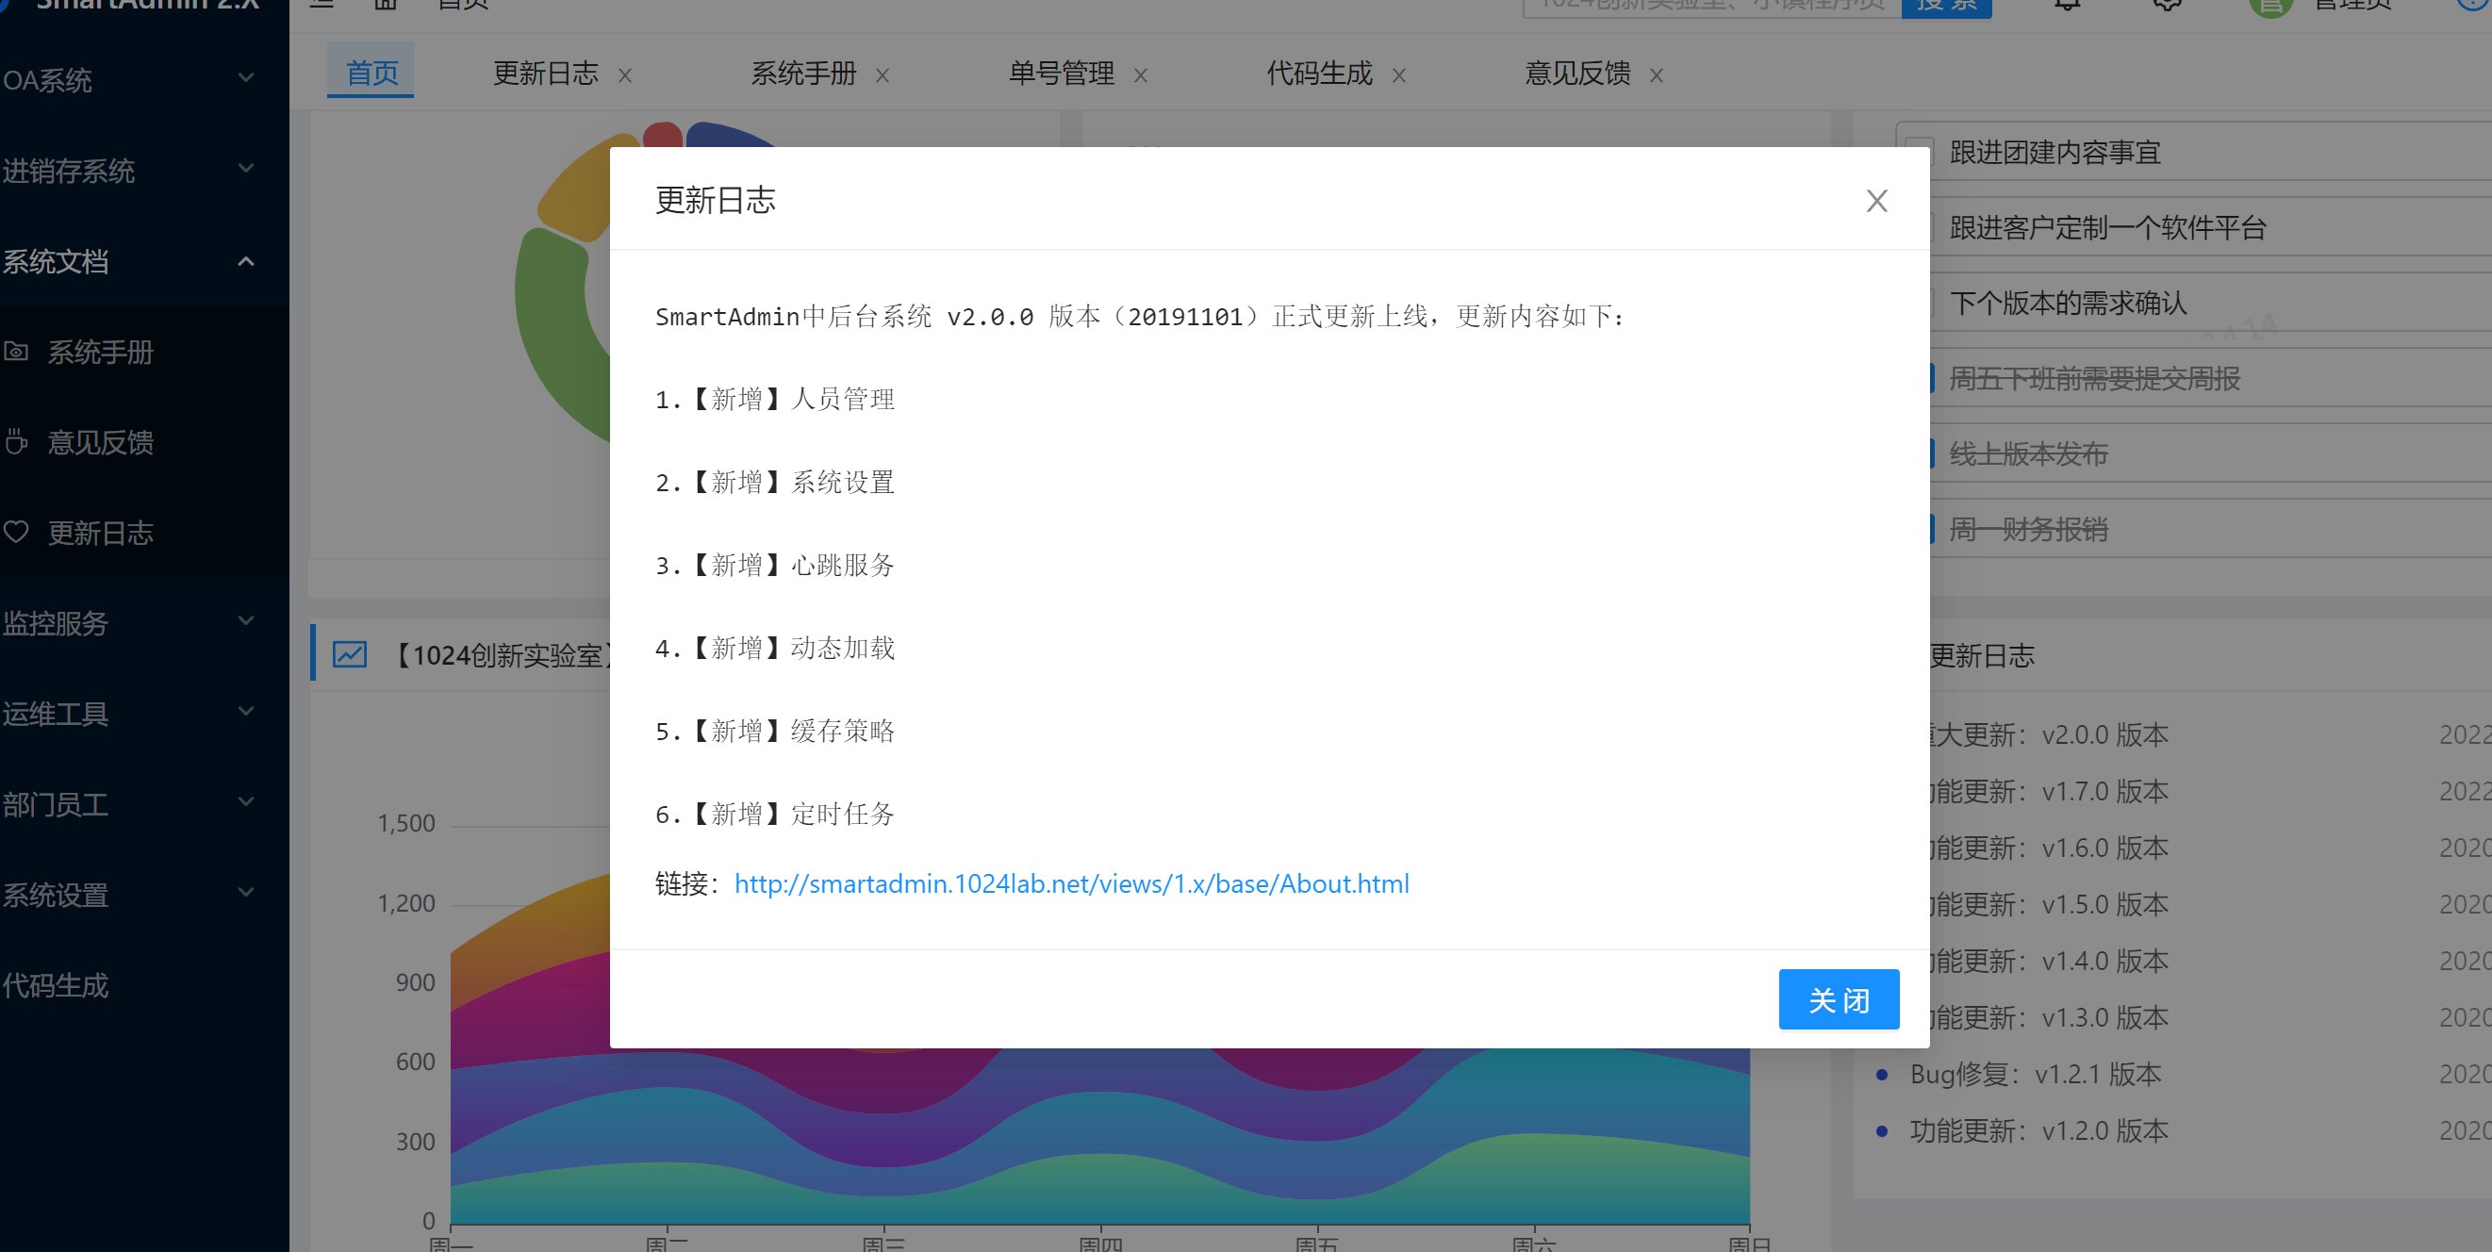Expand the 进销存系统 sidebar chevron

(x=247, y=169)
